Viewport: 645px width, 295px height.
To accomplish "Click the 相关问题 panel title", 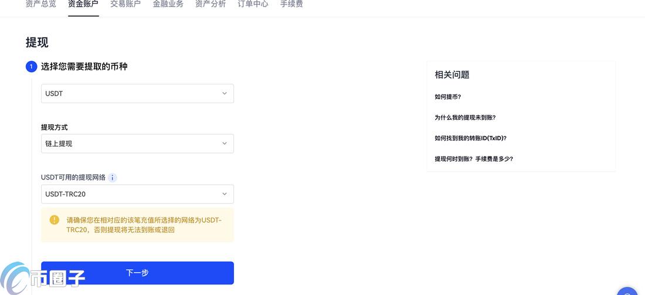I will click(x=452, y=75).
